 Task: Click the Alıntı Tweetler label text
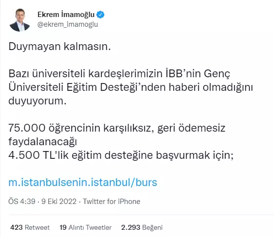(x=90, y=227)
